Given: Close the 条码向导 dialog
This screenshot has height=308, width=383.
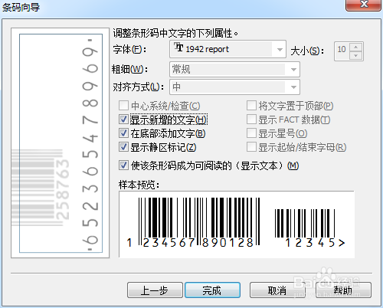Looking at the screenshot, I should coord(364,5).
